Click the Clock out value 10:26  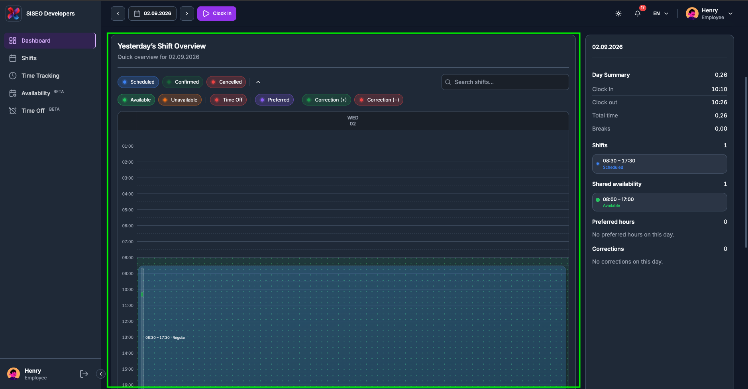pos(719,102)
